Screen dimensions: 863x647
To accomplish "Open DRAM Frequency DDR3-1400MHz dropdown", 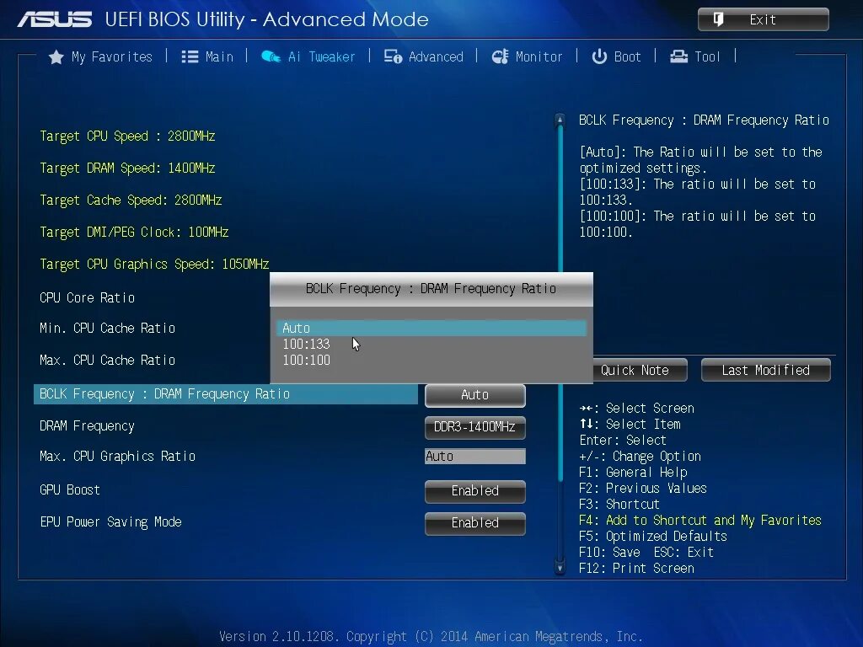I will tap(475, 427).
